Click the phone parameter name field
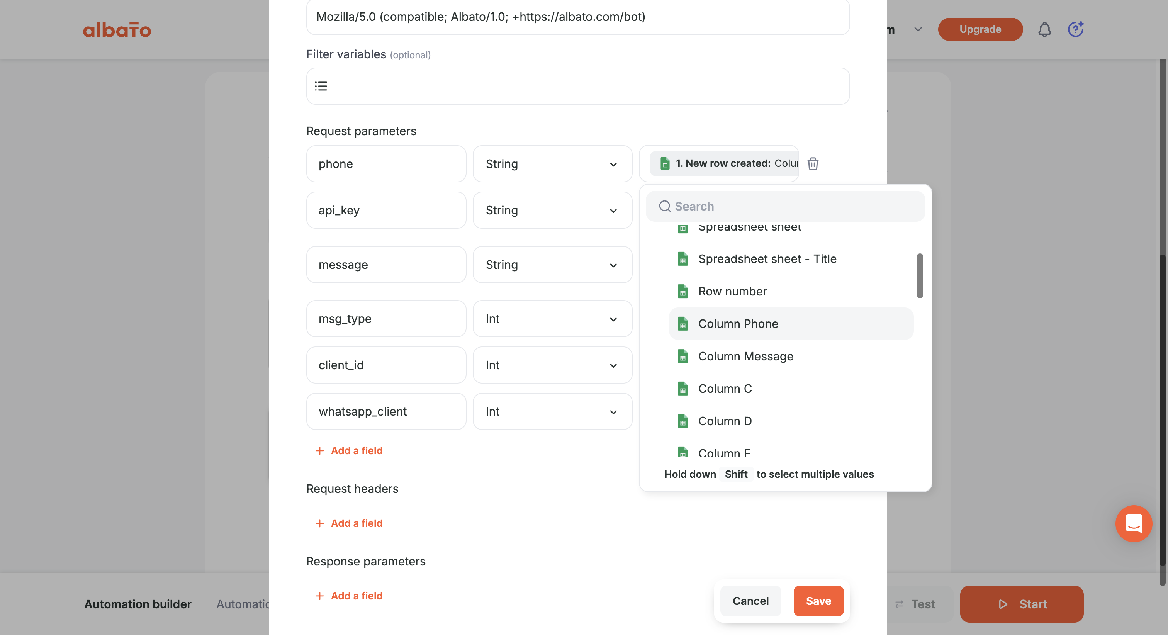This screenshot has width=1168, height=635. pos(386,164)
